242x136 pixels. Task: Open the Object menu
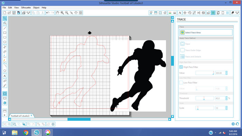pyautogui.click(x=36, y=8)
